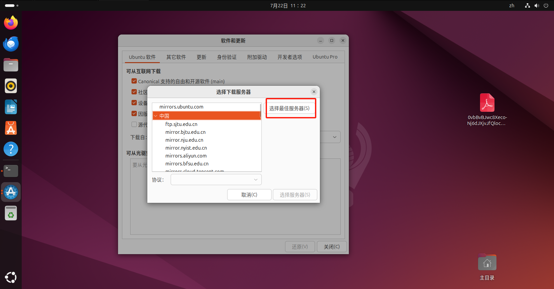Toggle the 设备 checkbox in 软件和更新
Screen dimensions: 554x289
click(x=134, y=103)
